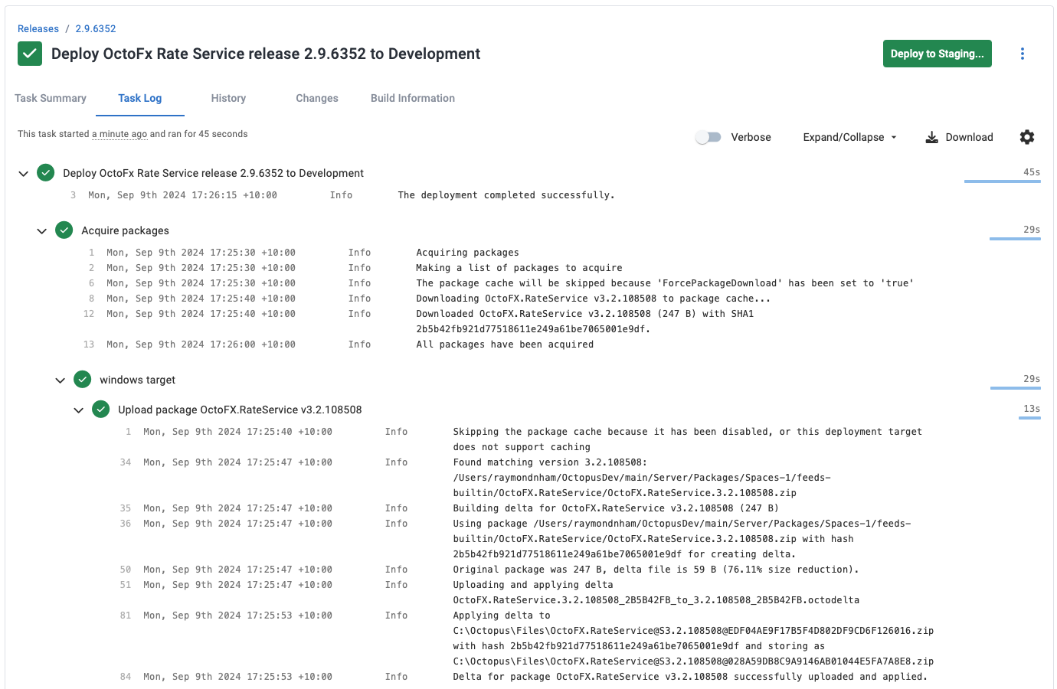Click the 'Building delta for OctoFX.RateService' line
1057x689 pixels.
click(616, 508)
